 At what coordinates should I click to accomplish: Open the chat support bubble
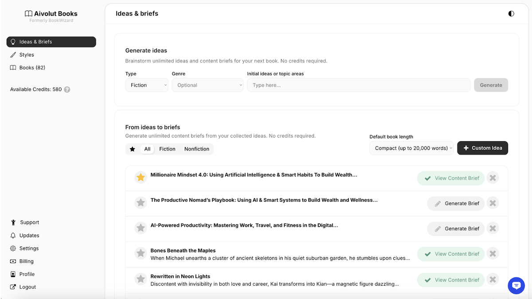(x=516, y=286)
